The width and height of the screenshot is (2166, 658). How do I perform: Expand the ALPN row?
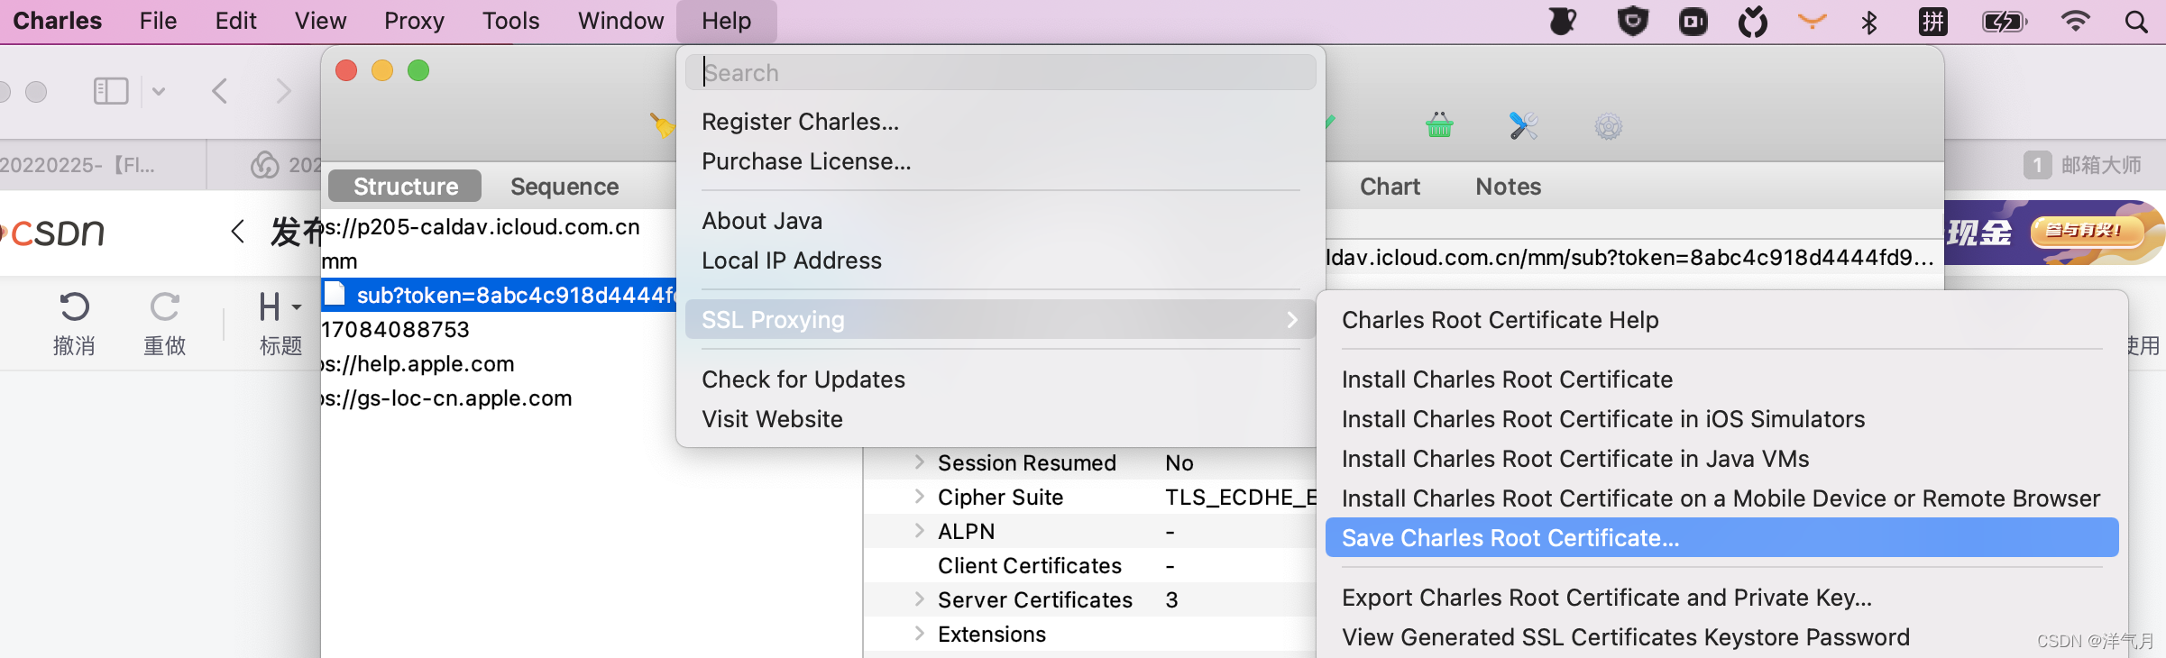pyautogui.click(x=919, y=530)
